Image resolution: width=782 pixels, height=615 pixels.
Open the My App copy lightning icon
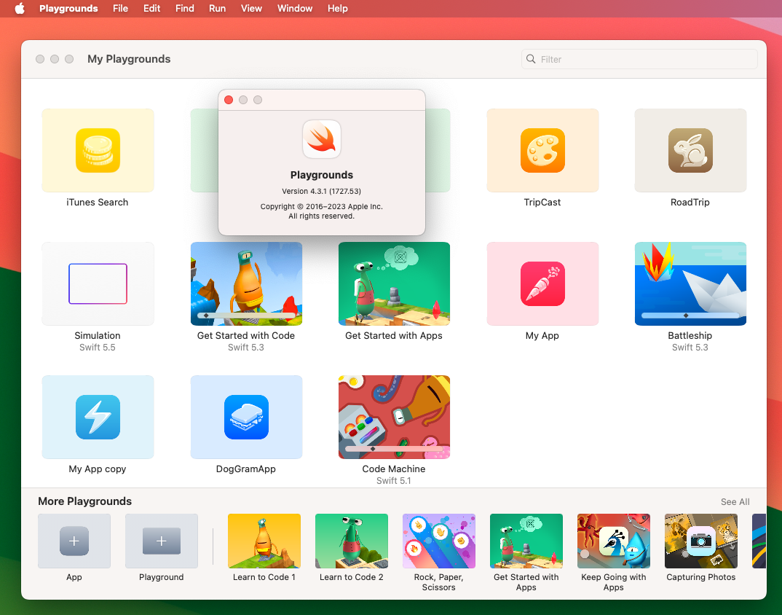(98, 417)
